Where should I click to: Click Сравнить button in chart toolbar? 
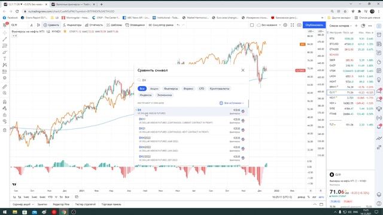51,25
